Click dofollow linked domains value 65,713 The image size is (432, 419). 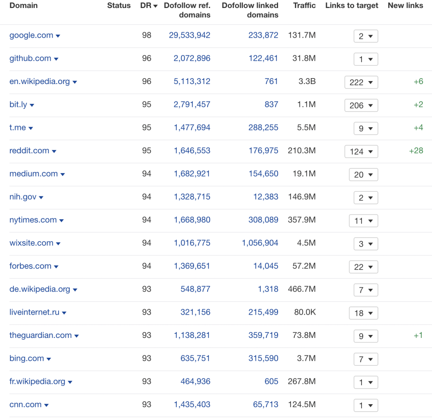266,404
